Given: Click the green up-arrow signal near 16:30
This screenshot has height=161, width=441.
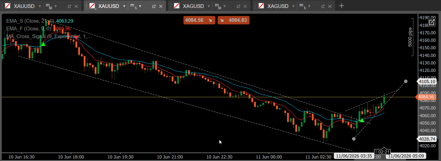Looking at the screenshot, I should click(x=43, y=44).
